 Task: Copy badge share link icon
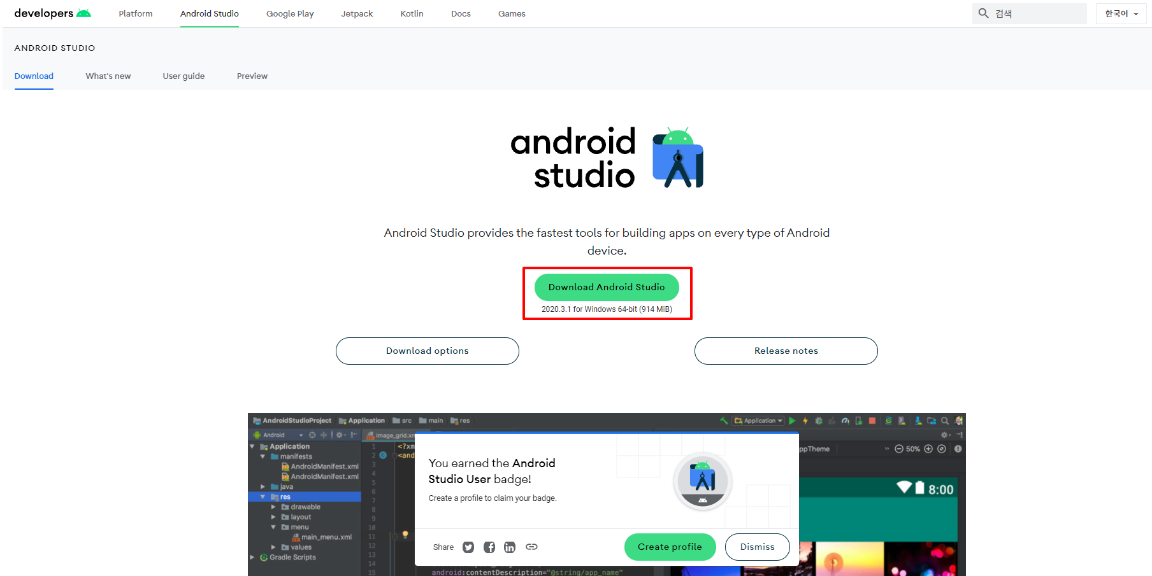pyautogui.click(x=531, y=547)
